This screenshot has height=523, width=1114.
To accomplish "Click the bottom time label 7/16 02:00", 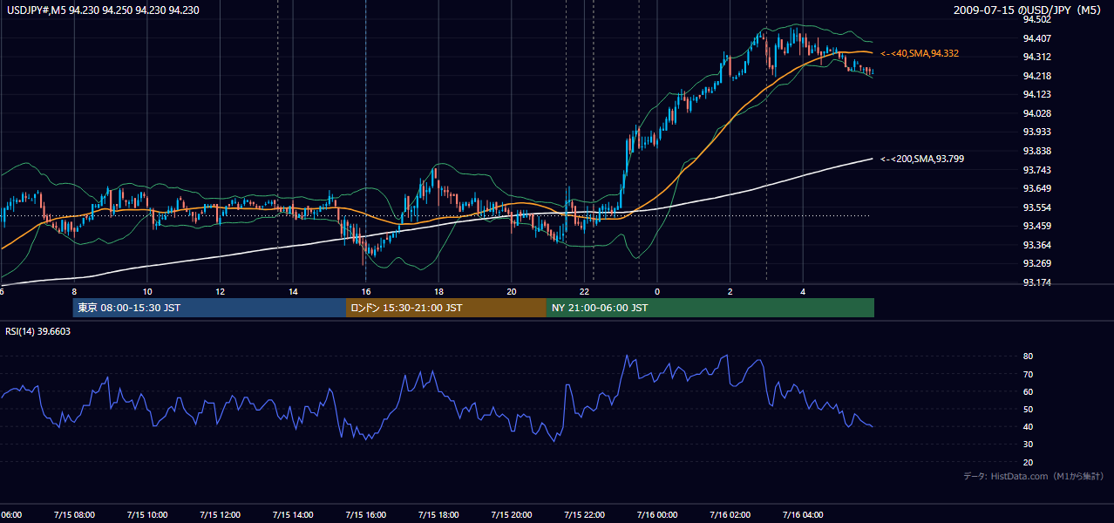I will 730,514.
